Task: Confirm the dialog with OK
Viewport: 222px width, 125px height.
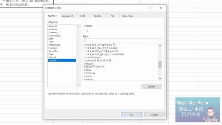Action: [x=131, y=115]
